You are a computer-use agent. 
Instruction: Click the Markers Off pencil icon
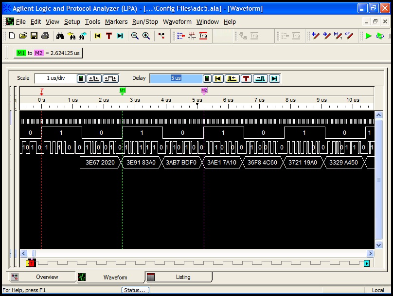pos(349,36)
